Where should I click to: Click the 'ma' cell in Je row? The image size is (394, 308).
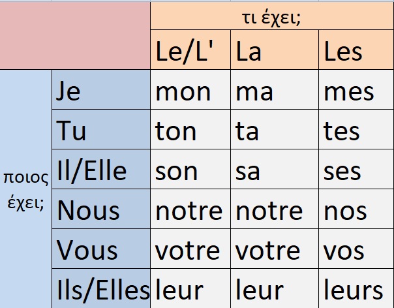pos(275,89)
